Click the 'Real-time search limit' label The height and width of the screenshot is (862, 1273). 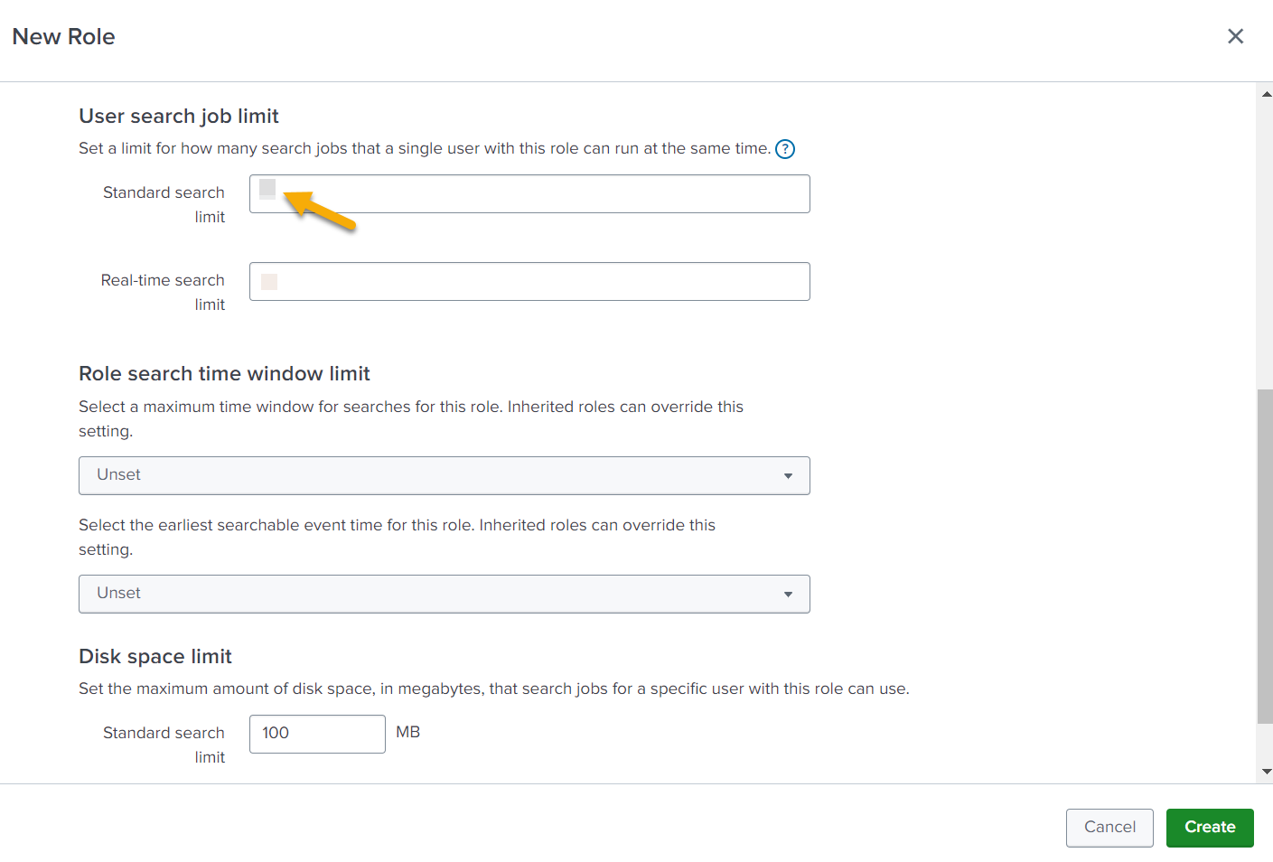[163, 293]
